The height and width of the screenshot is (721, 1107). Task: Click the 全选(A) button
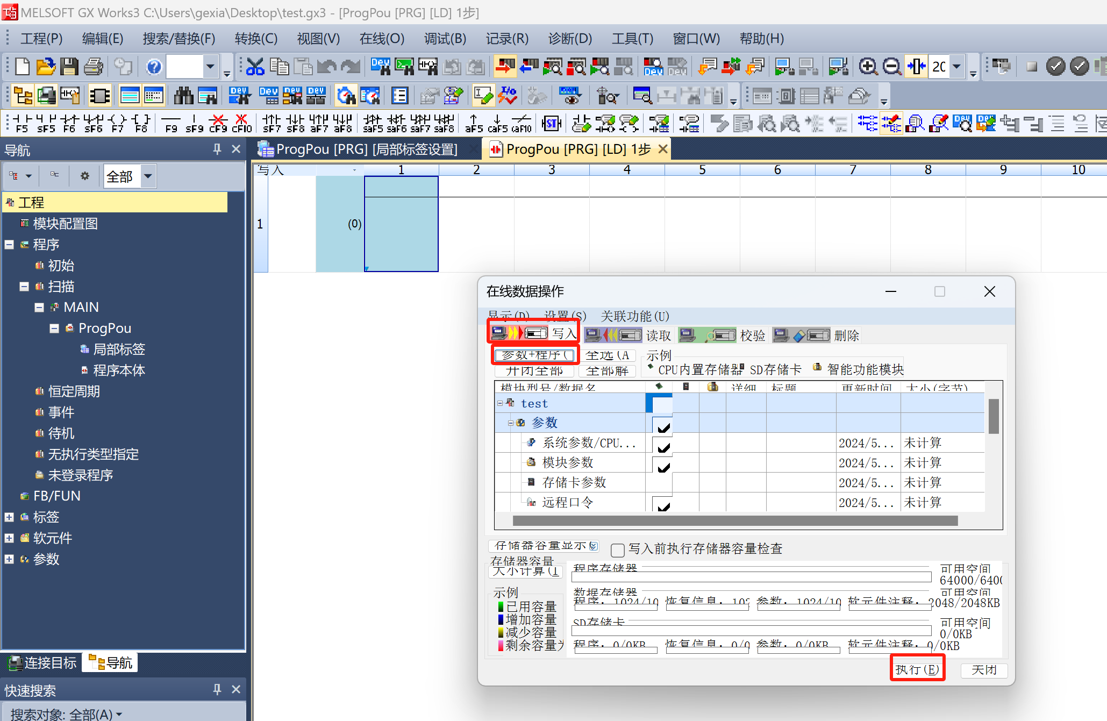(608, 355)
